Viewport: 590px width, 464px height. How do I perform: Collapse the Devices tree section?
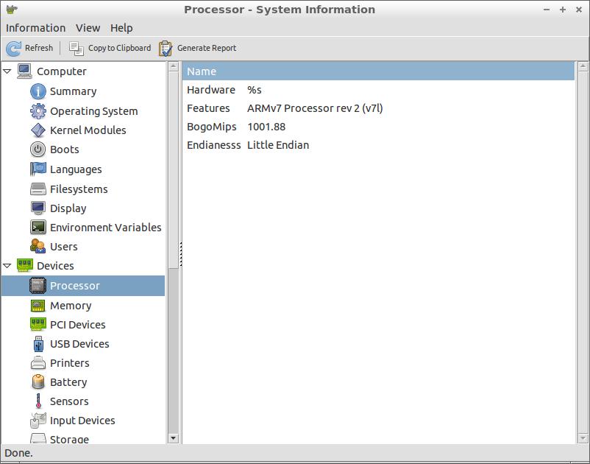pyautogui.click(x=7, y=266)
